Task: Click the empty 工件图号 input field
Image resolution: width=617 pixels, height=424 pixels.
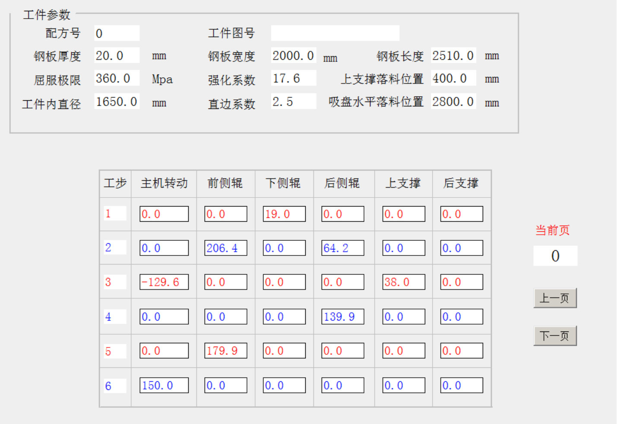Action: [335, 33]
